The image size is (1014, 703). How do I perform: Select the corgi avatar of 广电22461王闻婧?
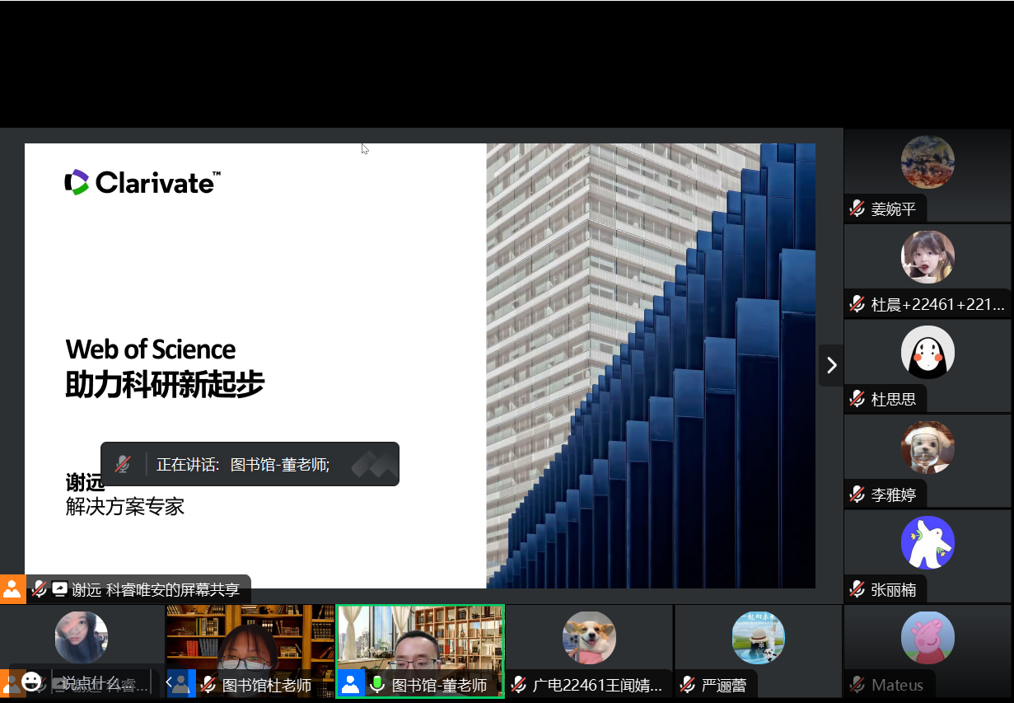coord(589,638)
